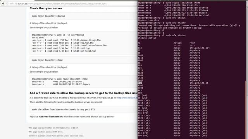This screenshot has width=248, height=139.
Task: Click IP address 146.232.125.194 in the terminal
Action: click(200, 48)
